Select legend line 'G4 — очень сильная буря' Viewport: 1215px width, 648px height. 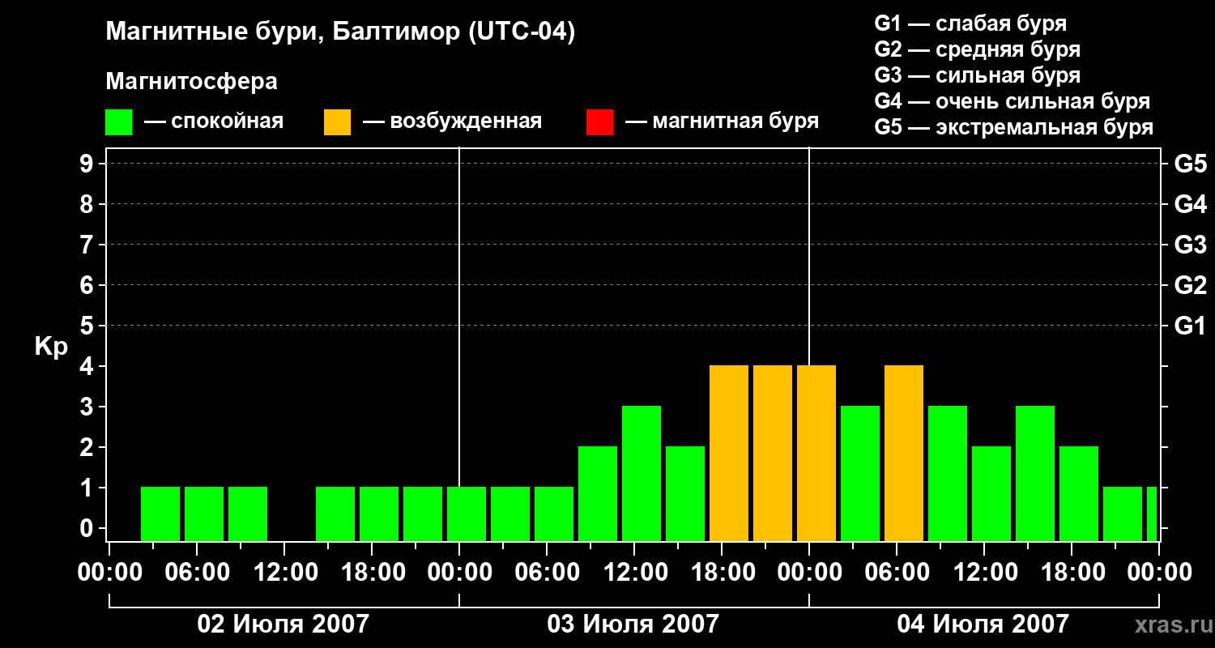point(1013,101)
